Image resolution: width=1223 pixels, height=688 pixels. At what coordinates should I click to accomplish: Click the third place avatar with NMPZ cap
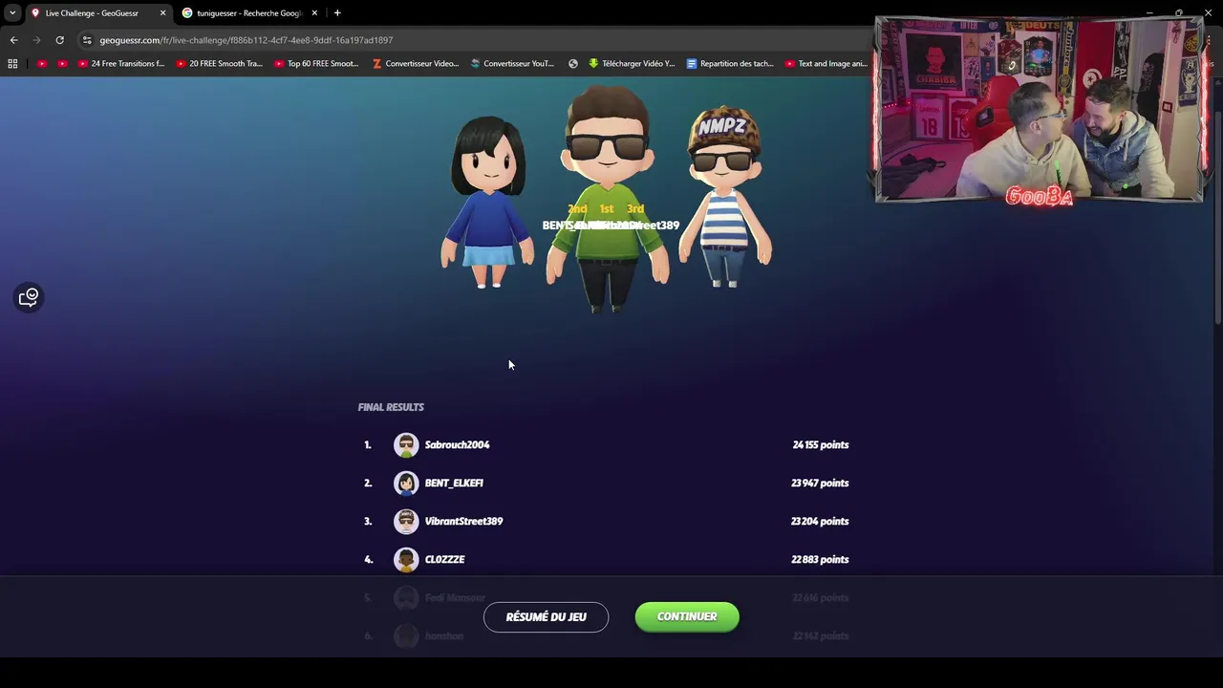pyautogui.click(x=724, y=197)
